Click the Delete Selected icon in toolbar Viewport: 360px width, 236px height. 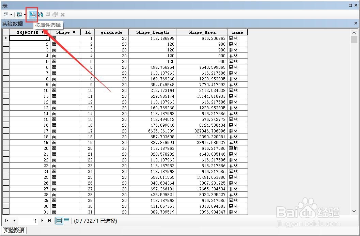[x=62, y=15]
